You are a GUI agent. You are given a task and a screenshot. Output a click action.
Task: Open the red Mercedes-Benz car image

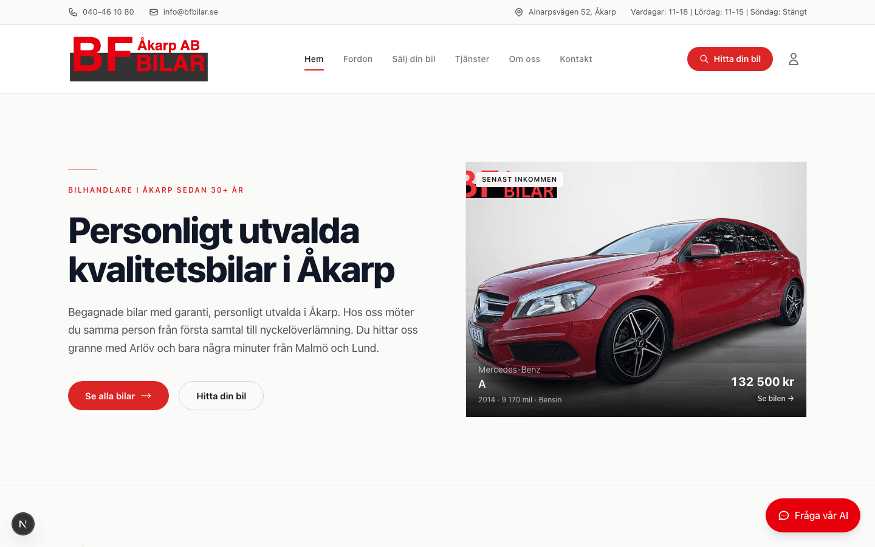tap(636, 289)
